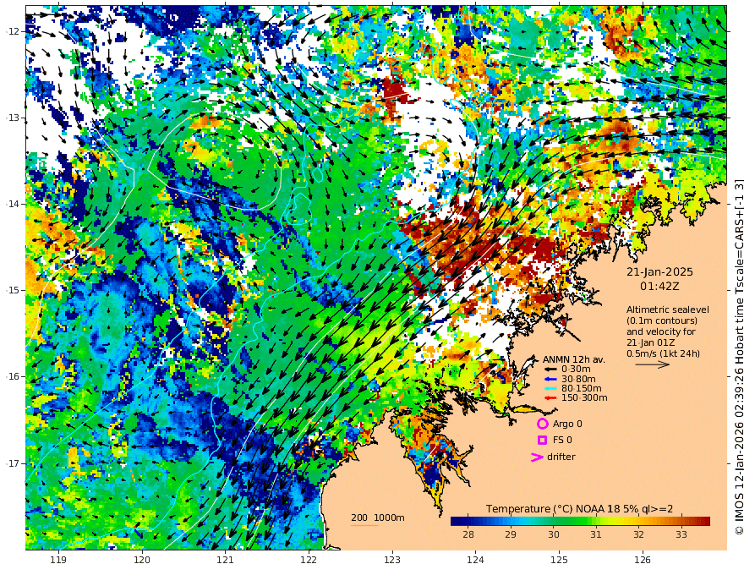744x575 pixels.
Task: Click the '0.5m/s (1kt 24h)' scale text
Action: pos(663,353)
